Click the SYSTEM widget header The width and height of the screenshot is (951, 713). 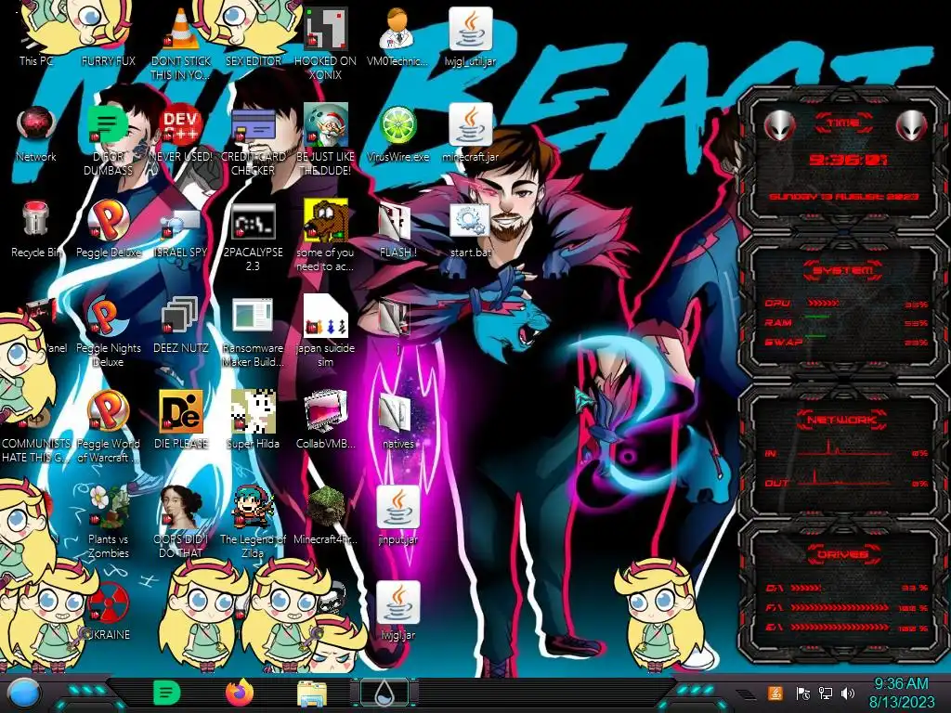coord(842,270)
